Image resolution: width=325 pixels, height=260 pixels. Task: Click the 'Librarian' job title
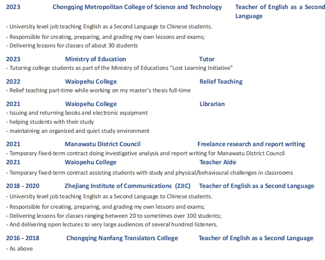coord(212,104)
